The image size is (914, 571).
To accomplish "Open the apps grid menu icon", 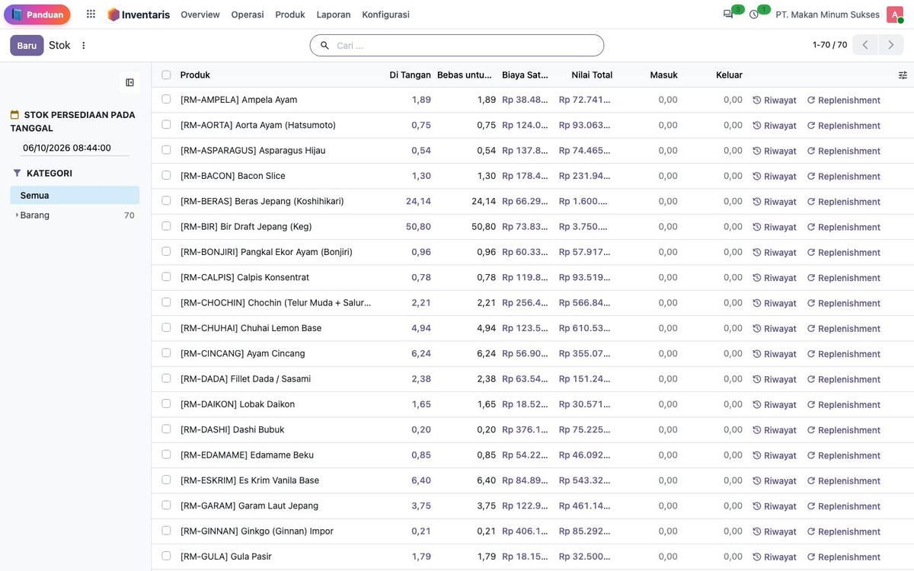I will click(x=91, y=14).
